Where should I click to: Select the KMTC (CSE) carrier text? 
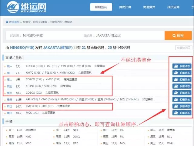(x=53, y=79)
